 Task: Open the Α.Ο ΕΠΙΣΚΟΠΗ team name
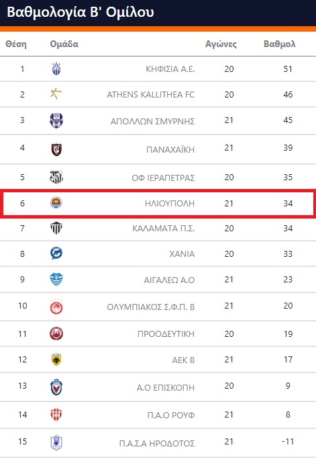pos(166,388)
